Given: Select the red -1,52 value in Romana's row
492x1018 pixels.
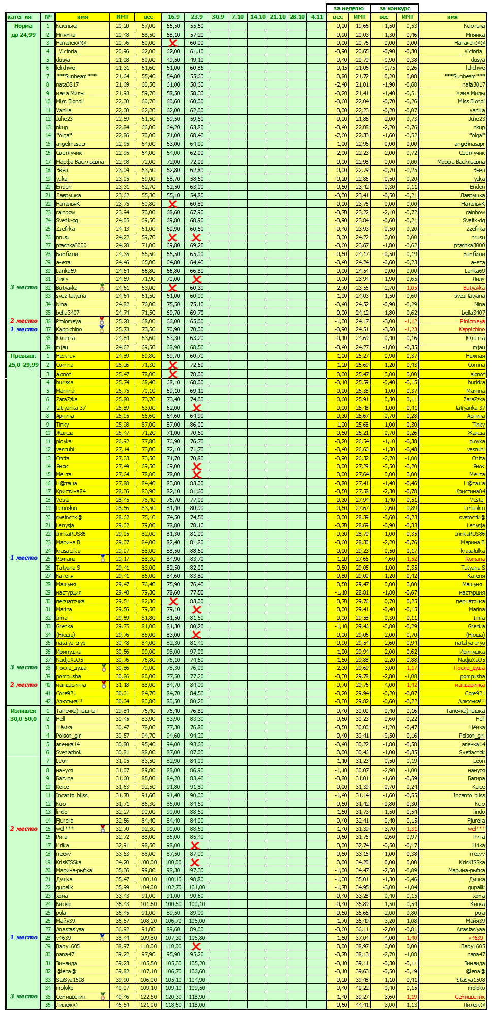Looking at the screenshot, I should 411,559.
